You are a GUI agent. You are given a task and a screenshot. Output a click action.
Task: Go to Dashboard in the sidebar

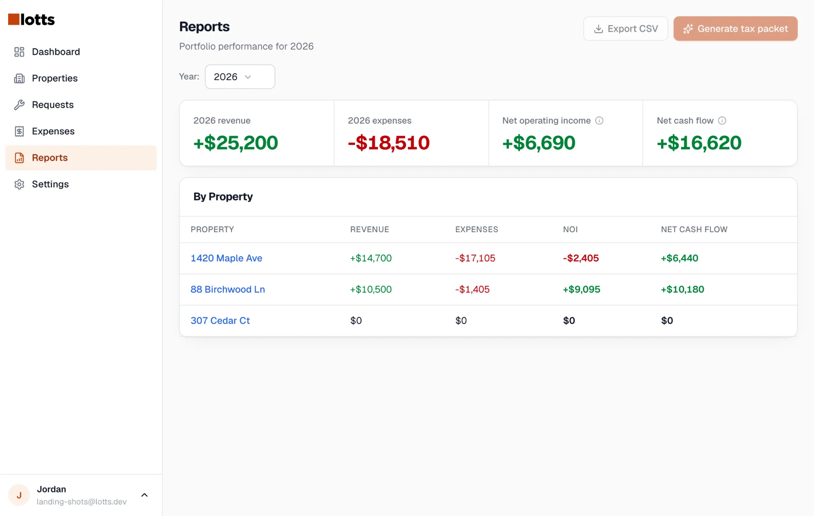[81, 52]
